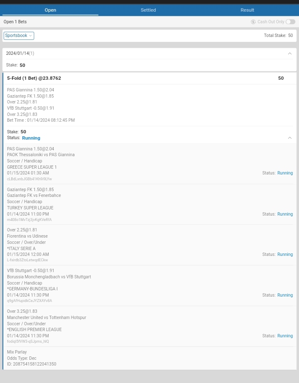
Task: Select the Borussia Monchengladbach vs VfB Stuttgart match
Action: pos(49,277)
